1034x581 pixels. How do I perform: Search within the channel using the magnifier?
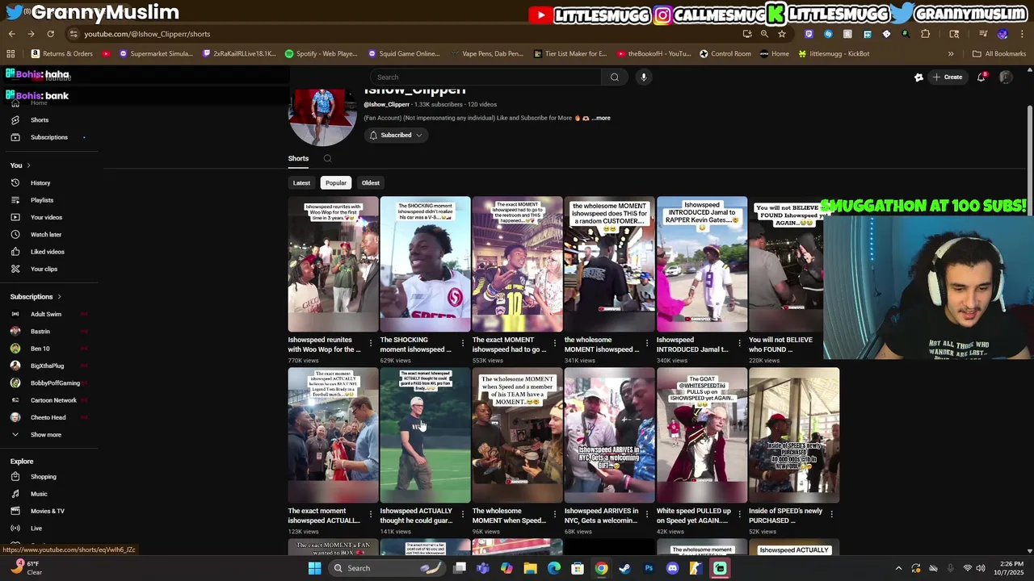(327, 159)
